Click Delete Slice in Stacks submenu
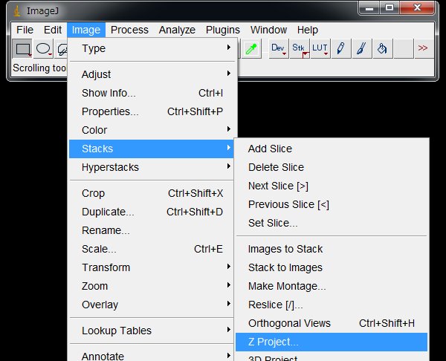 click(332, 167)
